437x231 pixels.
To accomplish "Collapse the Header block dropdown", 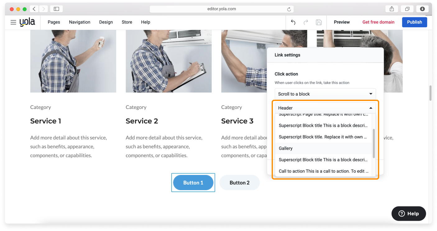I will [325, 108].
